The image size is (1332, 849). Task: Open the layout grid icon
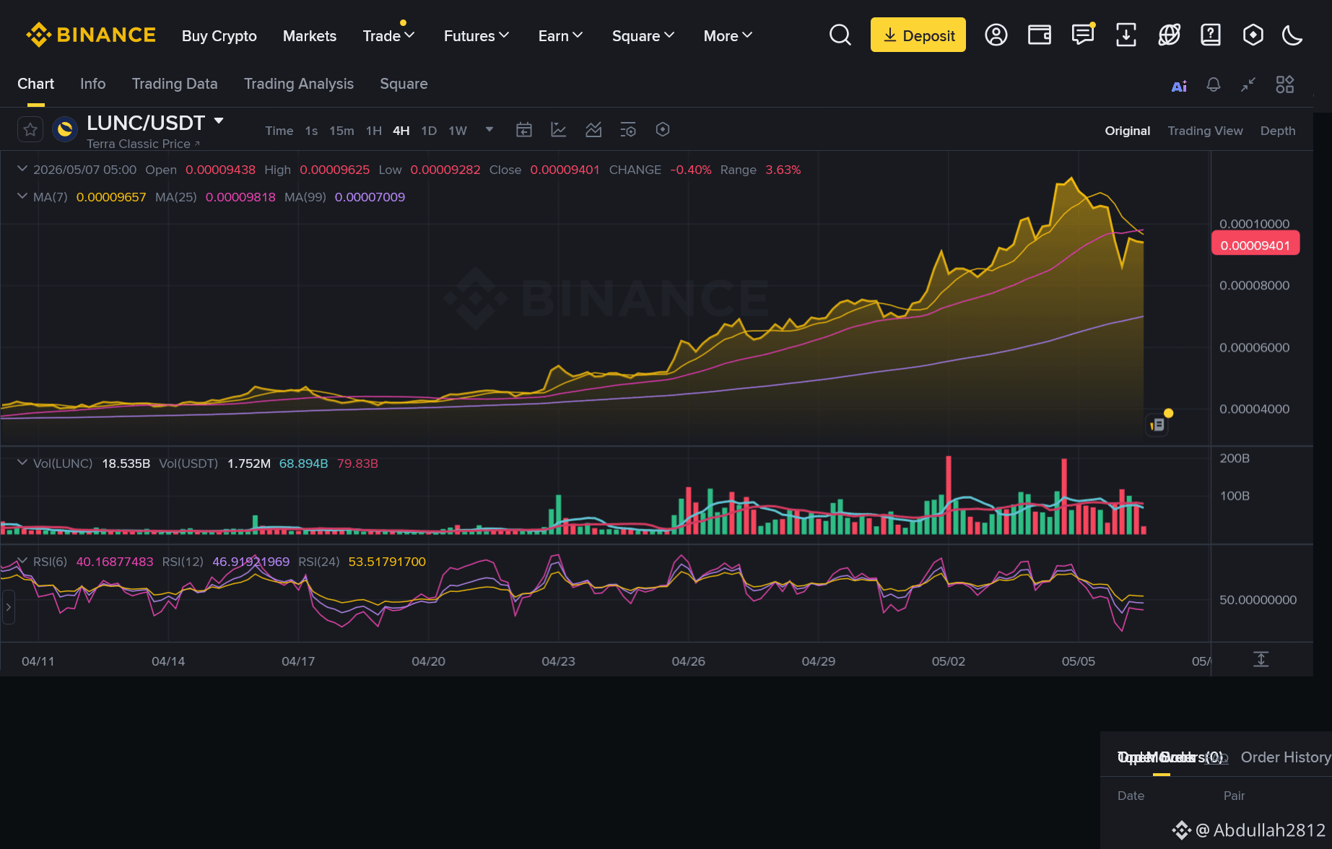[x=1285, y=84]
